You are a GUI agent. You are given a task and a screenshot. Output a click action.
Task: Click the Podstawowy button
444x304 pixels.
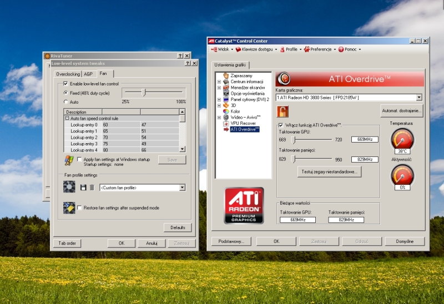[x=231, y=241]
